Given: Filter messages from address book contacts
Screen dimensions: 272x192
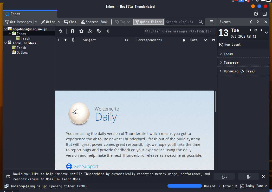Looking at the screenshot, I should tap(90, 31).
